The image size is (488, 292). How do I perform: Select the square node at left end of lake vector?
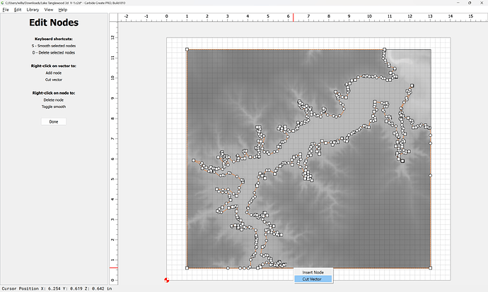(194, 160)
